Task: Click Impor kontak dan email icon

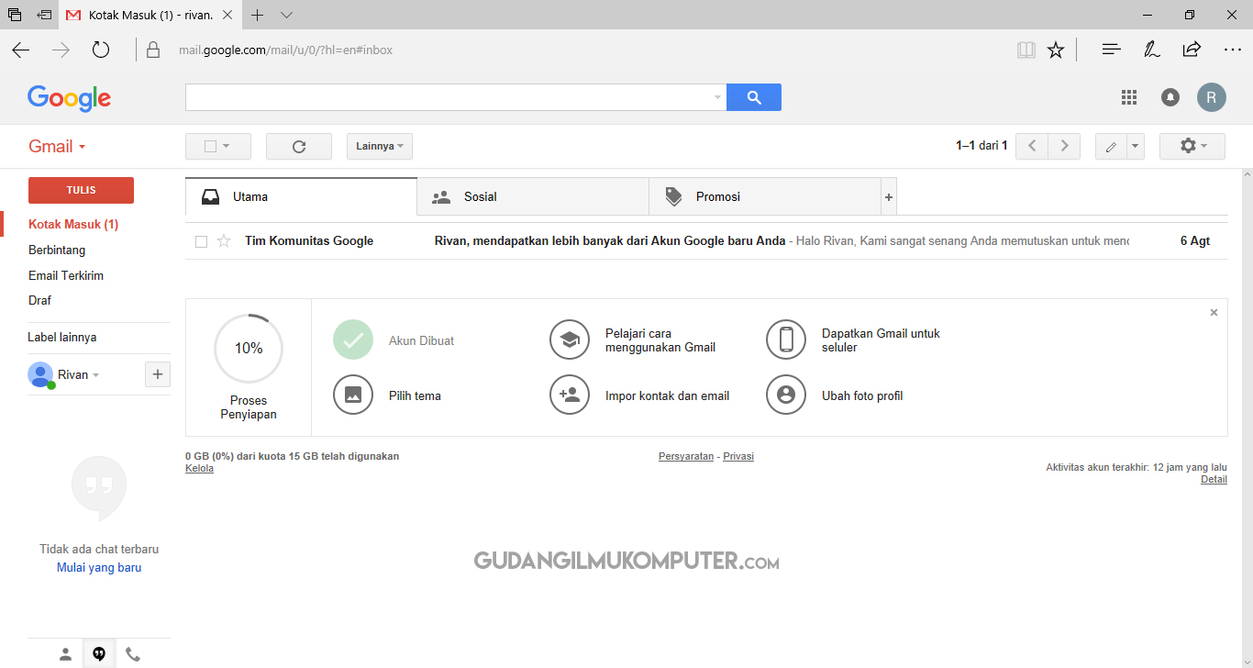Action: 570,395
